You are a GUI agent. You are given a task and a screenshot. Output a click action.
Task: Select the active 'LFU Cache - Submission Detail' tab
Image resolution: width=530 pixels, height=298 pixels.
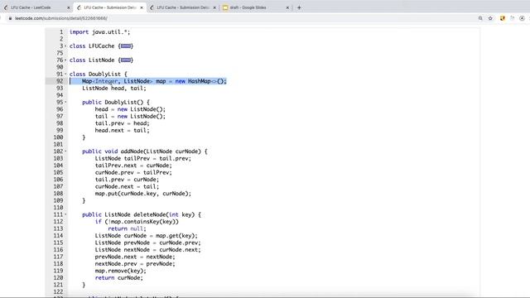[x=110, y=7]
